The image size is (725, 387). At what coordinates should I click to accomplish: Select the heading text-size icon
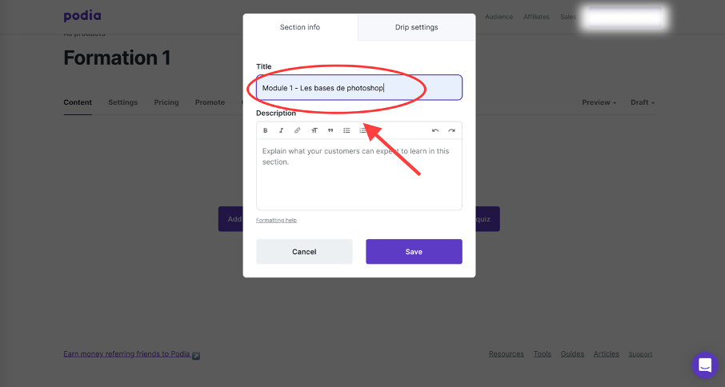(x=314, y=130)
